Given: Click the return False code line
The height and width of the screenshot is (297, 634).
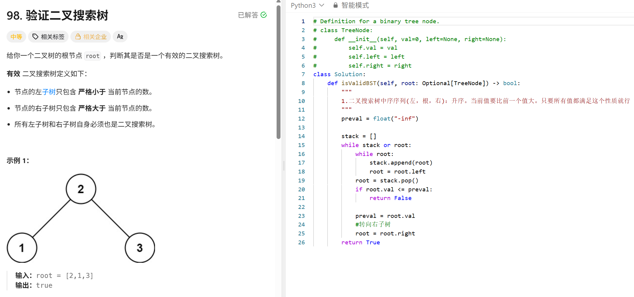Looking at the screenshot, I should pyautogui.click(x=390, y=198).
